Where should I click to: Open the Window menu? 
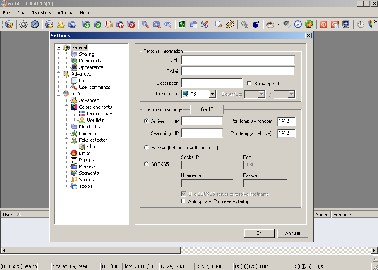tap(65, 13)
